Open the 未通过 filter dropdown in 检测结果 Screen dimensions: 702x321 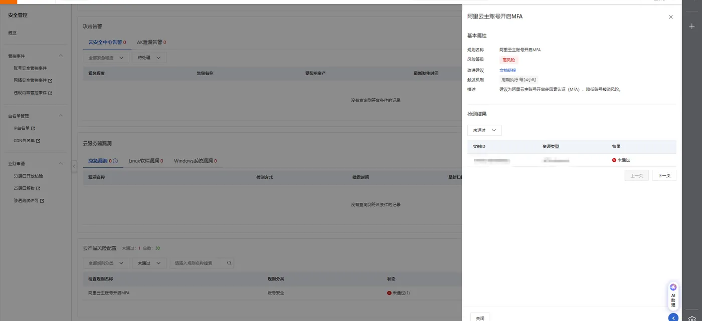tap(484, 130)
